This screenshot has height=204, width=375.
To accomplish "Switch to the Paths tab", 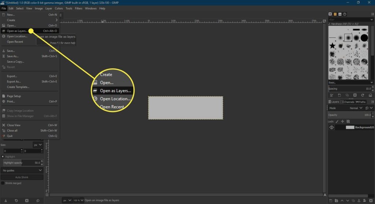I will click(361, 102).
